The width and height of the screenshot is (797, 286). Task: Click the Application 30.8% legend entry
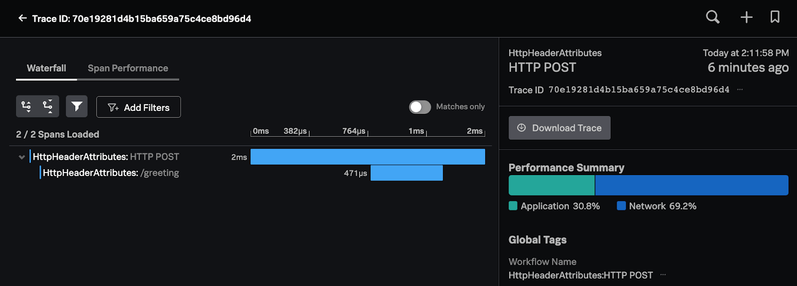[554, 206]
